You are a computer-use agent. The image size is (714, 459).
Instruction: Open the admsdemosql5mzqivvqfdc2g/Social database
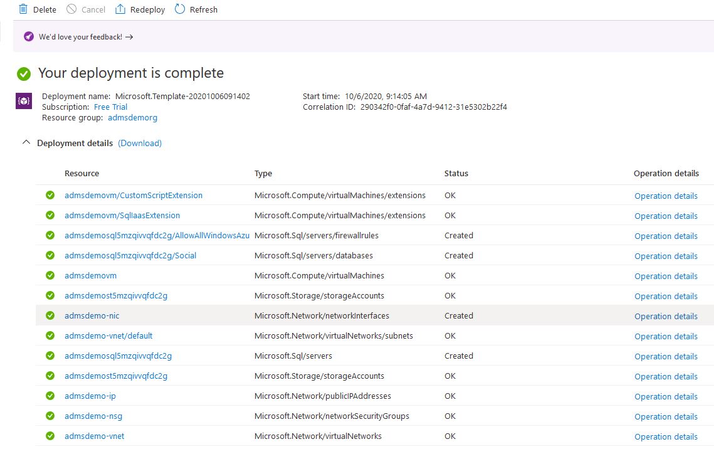[130, 255]
